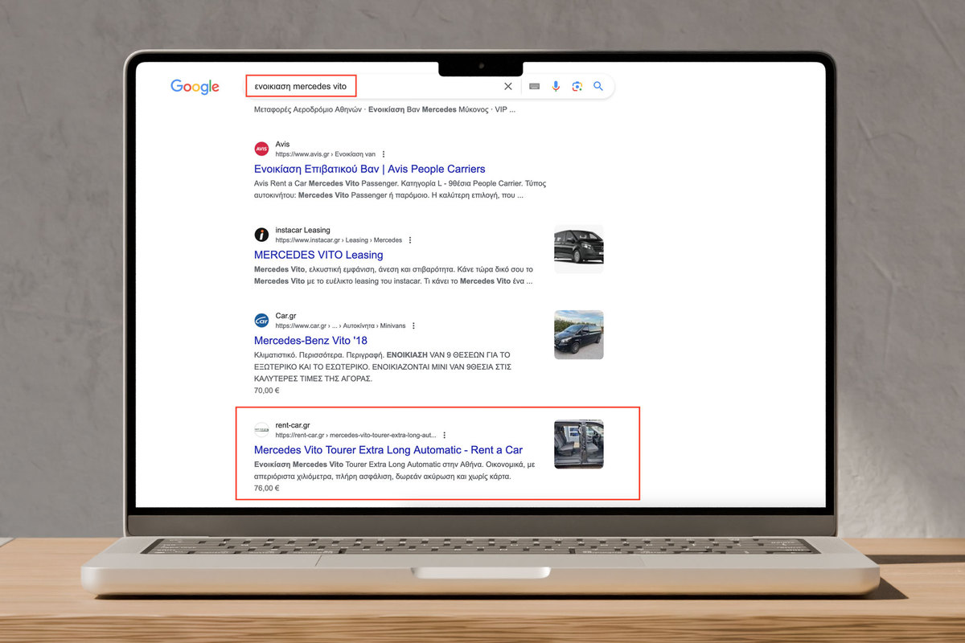Image resolution: width=965 pixels, height=643 pixels.
Task: Open the three-dot menu for the Car.gr result
Action: (413, 326)
